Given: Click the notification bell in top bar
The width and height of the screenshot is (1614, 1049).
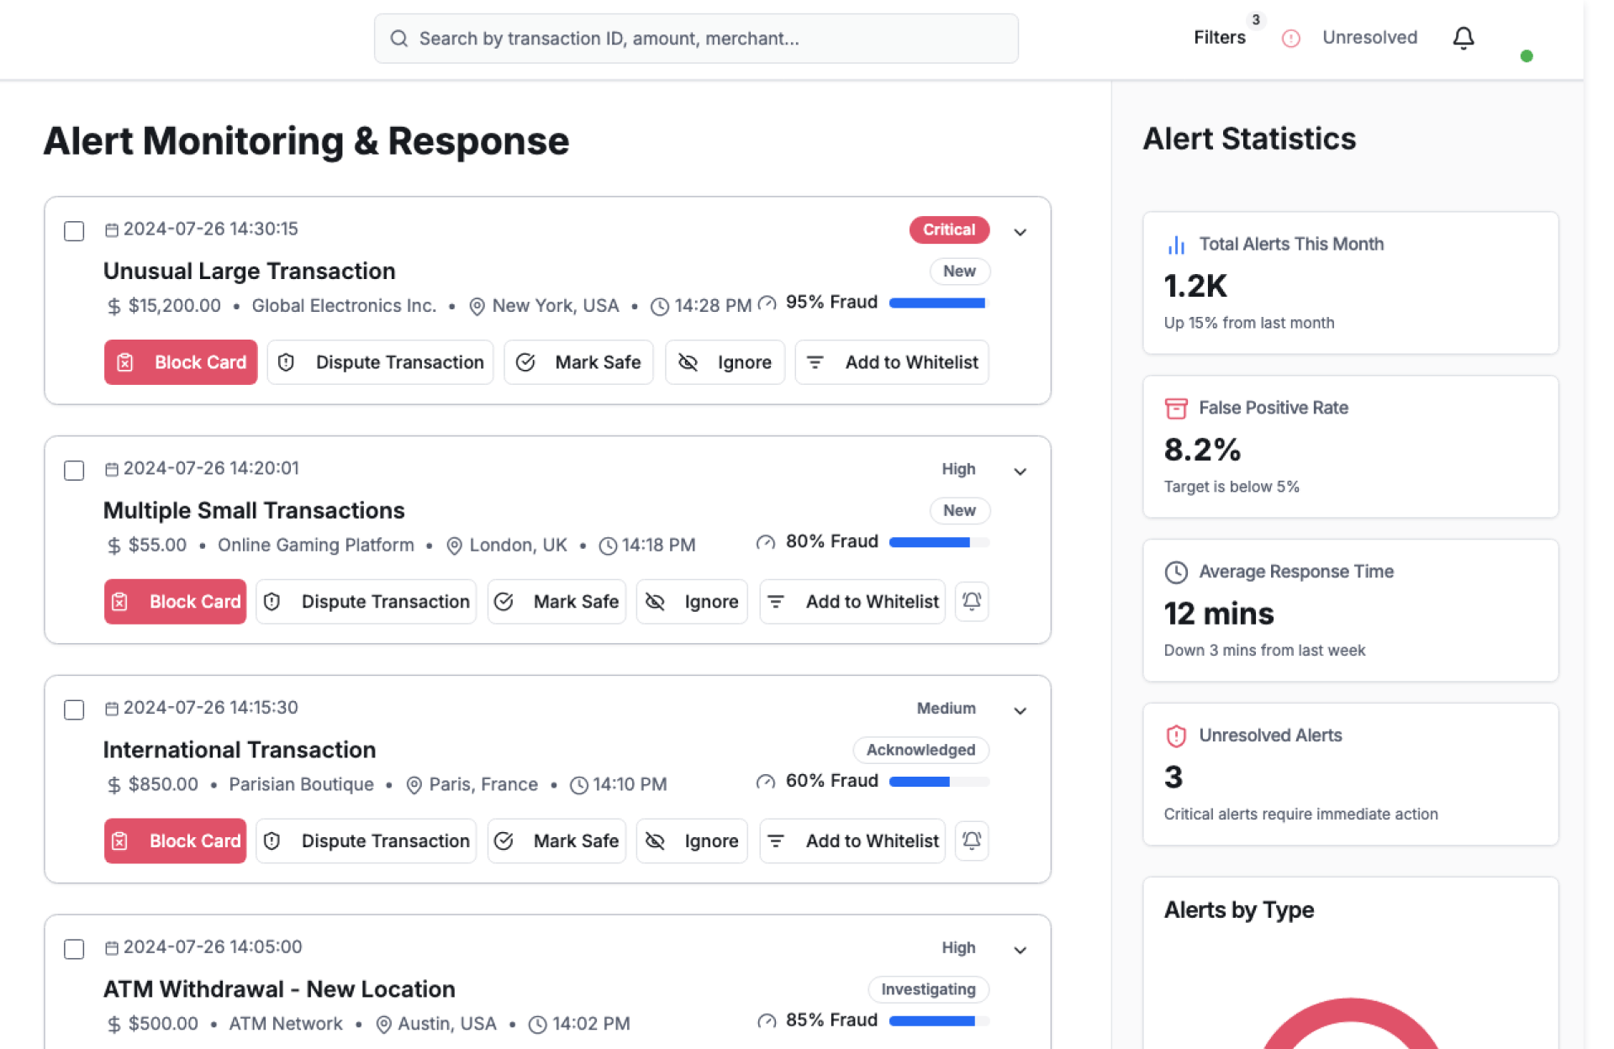Looking at the screenshot, I should (x=1463, y=38).
